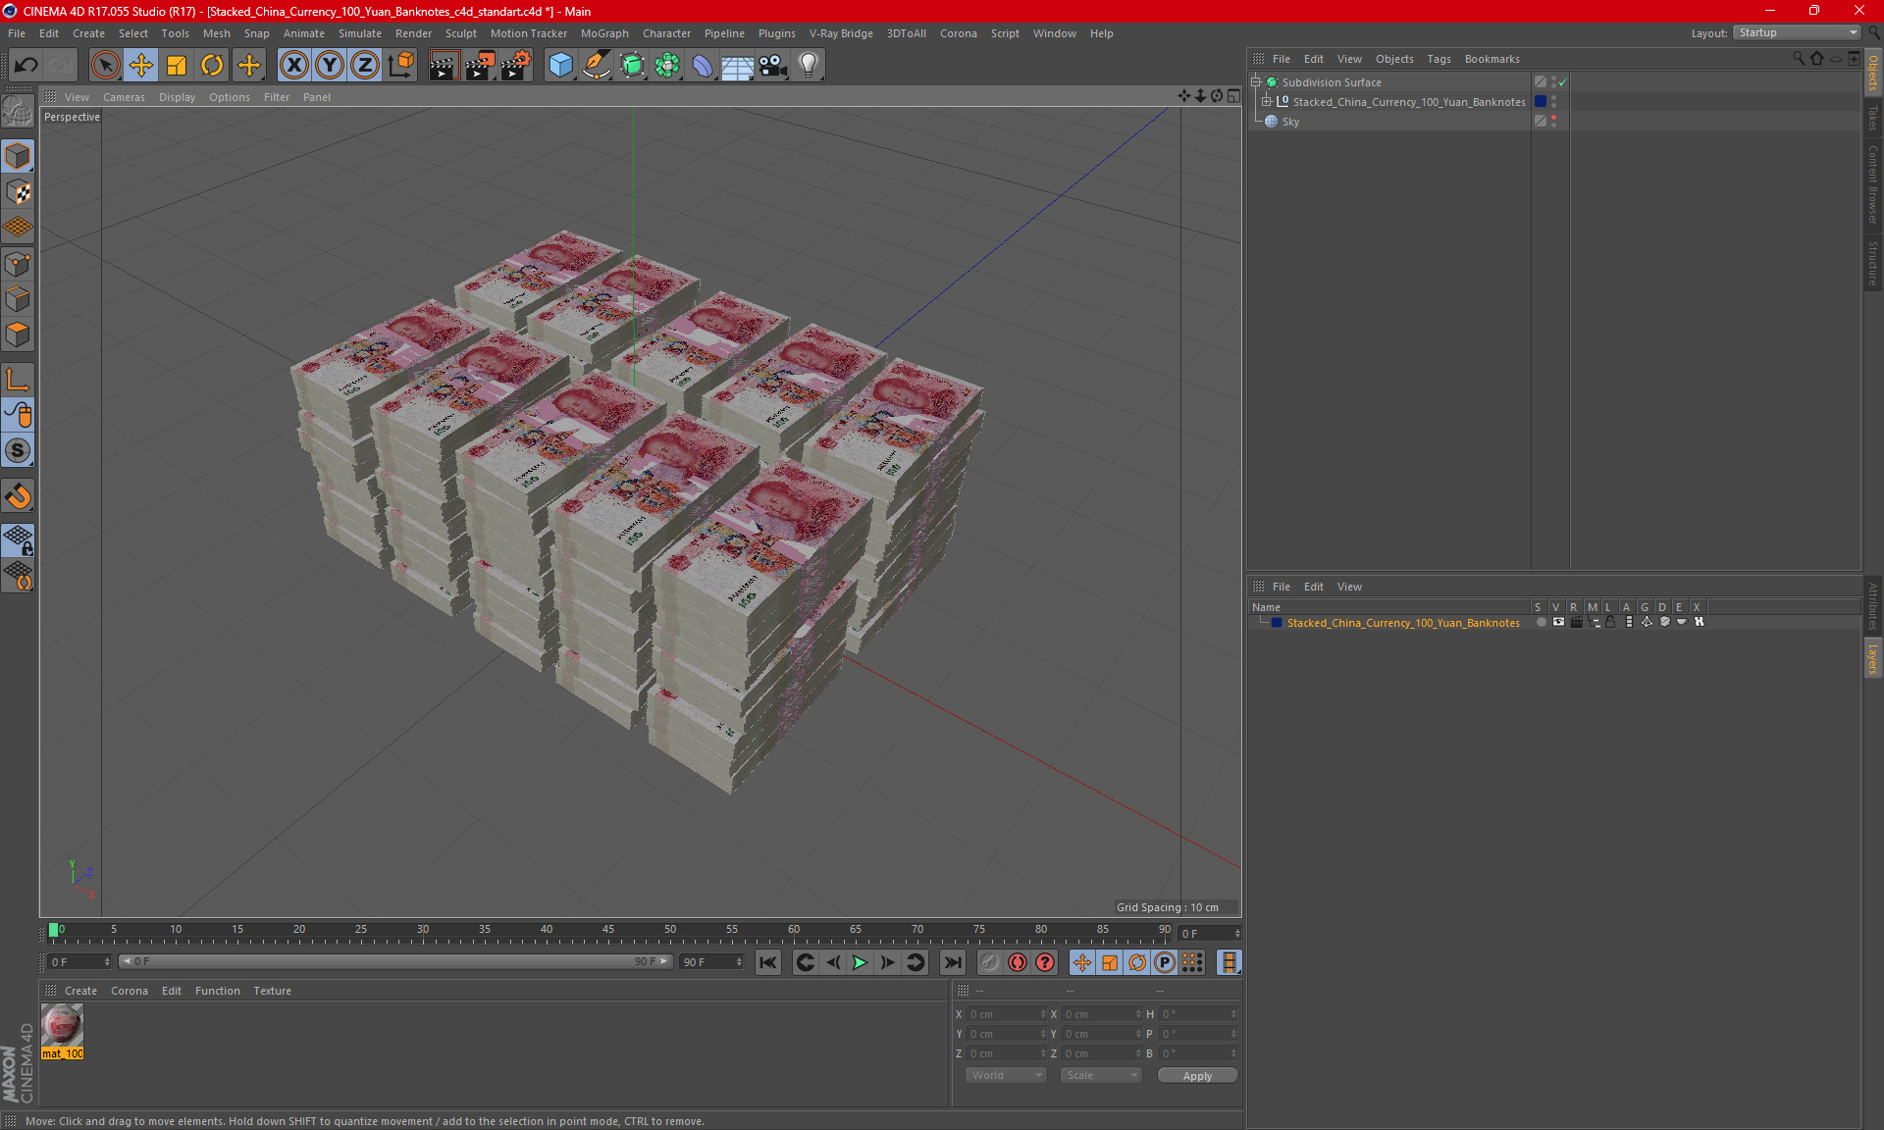Open the MoGraph menu

(x=604, y=33)
